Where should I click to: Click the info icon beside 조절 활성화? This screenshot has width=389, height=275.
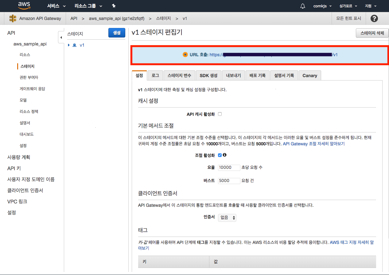point(224,155)
